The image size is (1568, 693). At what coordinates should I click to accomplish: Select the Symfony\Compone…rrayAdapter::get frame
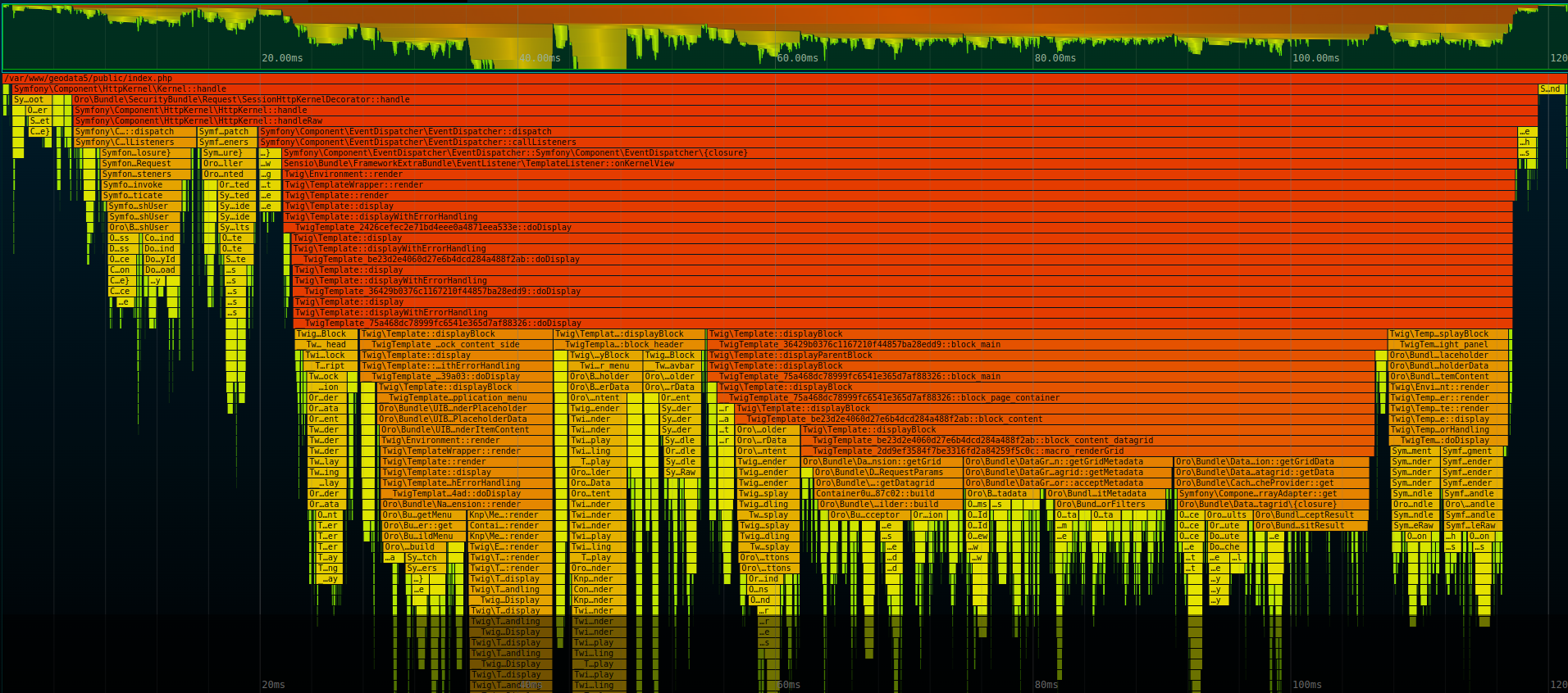pyautogui.click(x=1272, y=494)
